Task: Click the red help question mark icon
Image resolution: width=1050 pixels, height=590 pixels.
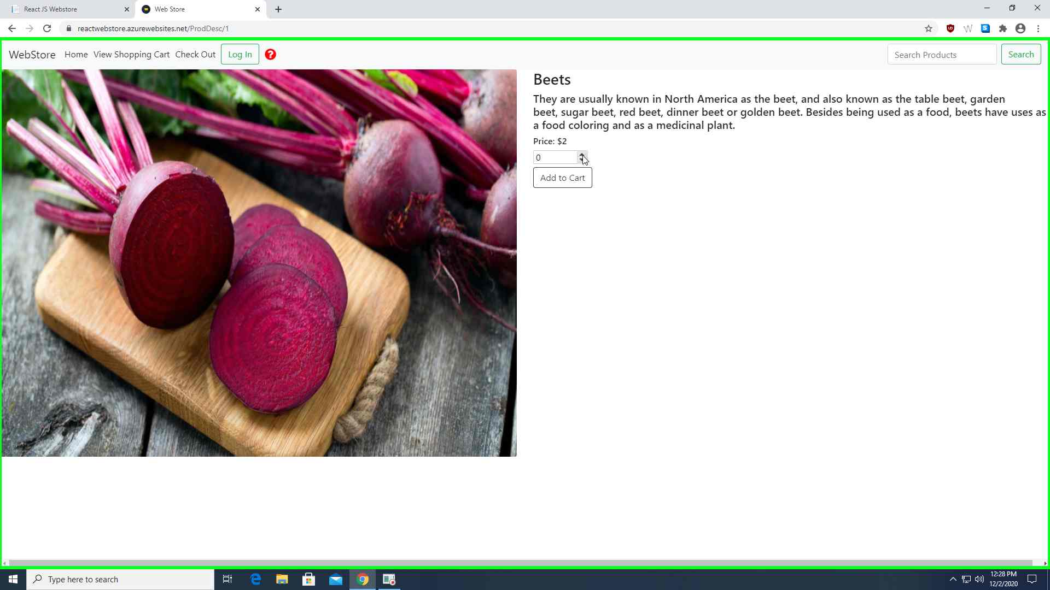Action: (x=270, y=55)
